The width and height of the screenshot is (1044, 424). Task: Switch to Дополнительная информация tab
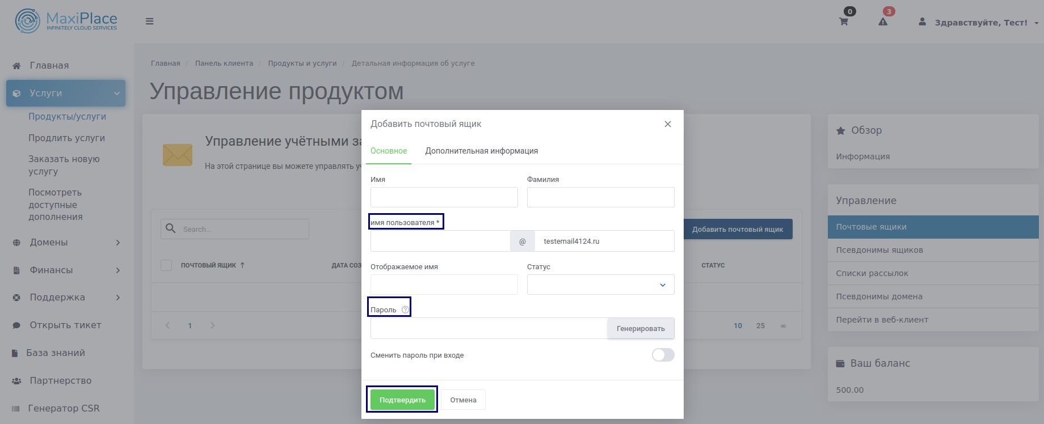point(482,151)
